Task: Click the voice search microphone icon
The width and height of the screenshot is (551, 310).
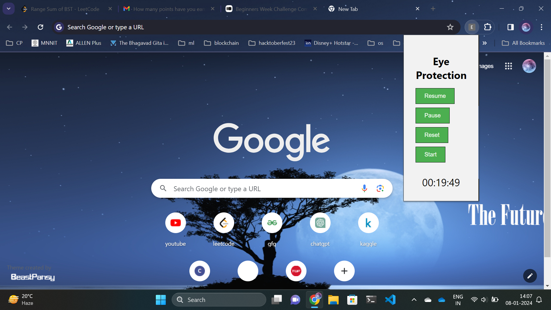Action: tap(364, 189)
